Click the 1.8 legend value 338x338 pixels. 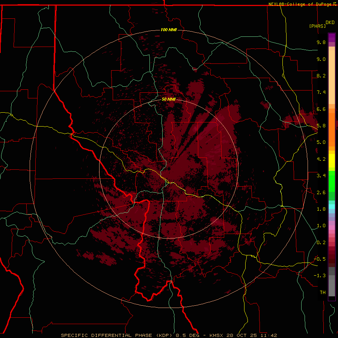click(x=321, y=209)
